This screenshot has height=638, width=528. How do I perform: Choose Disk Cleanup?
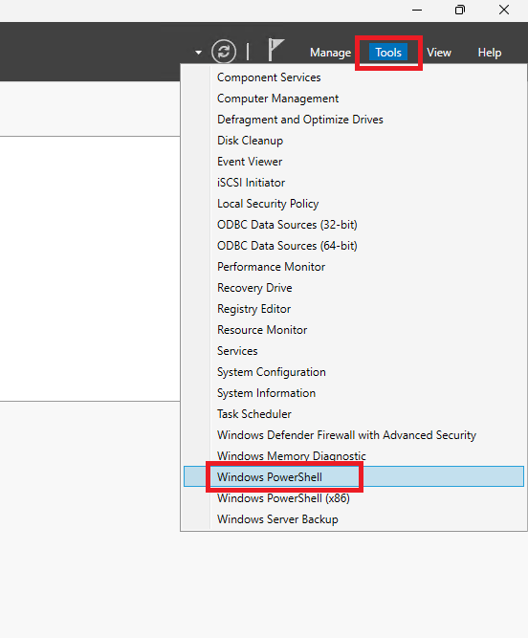click(x=250, y=141)
